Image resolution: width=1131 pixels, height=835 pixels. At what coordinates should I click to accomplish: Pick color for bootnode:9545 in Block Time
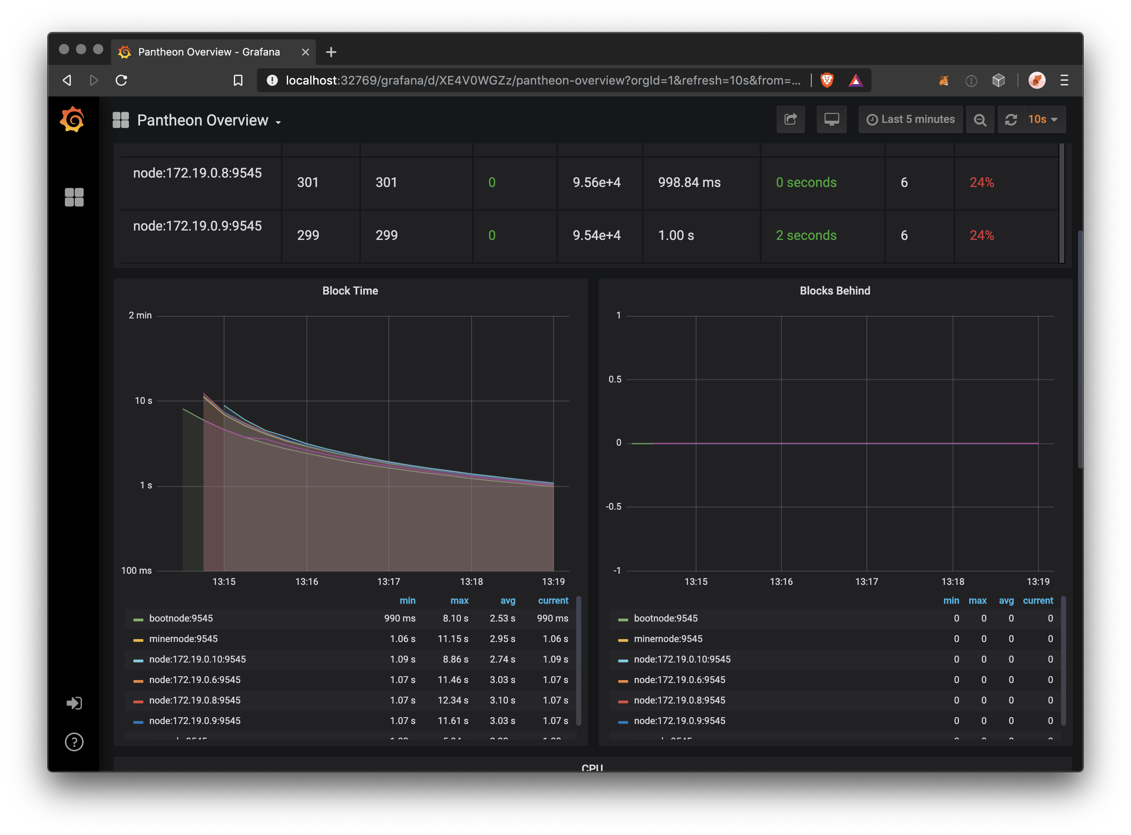pos(138,619)
